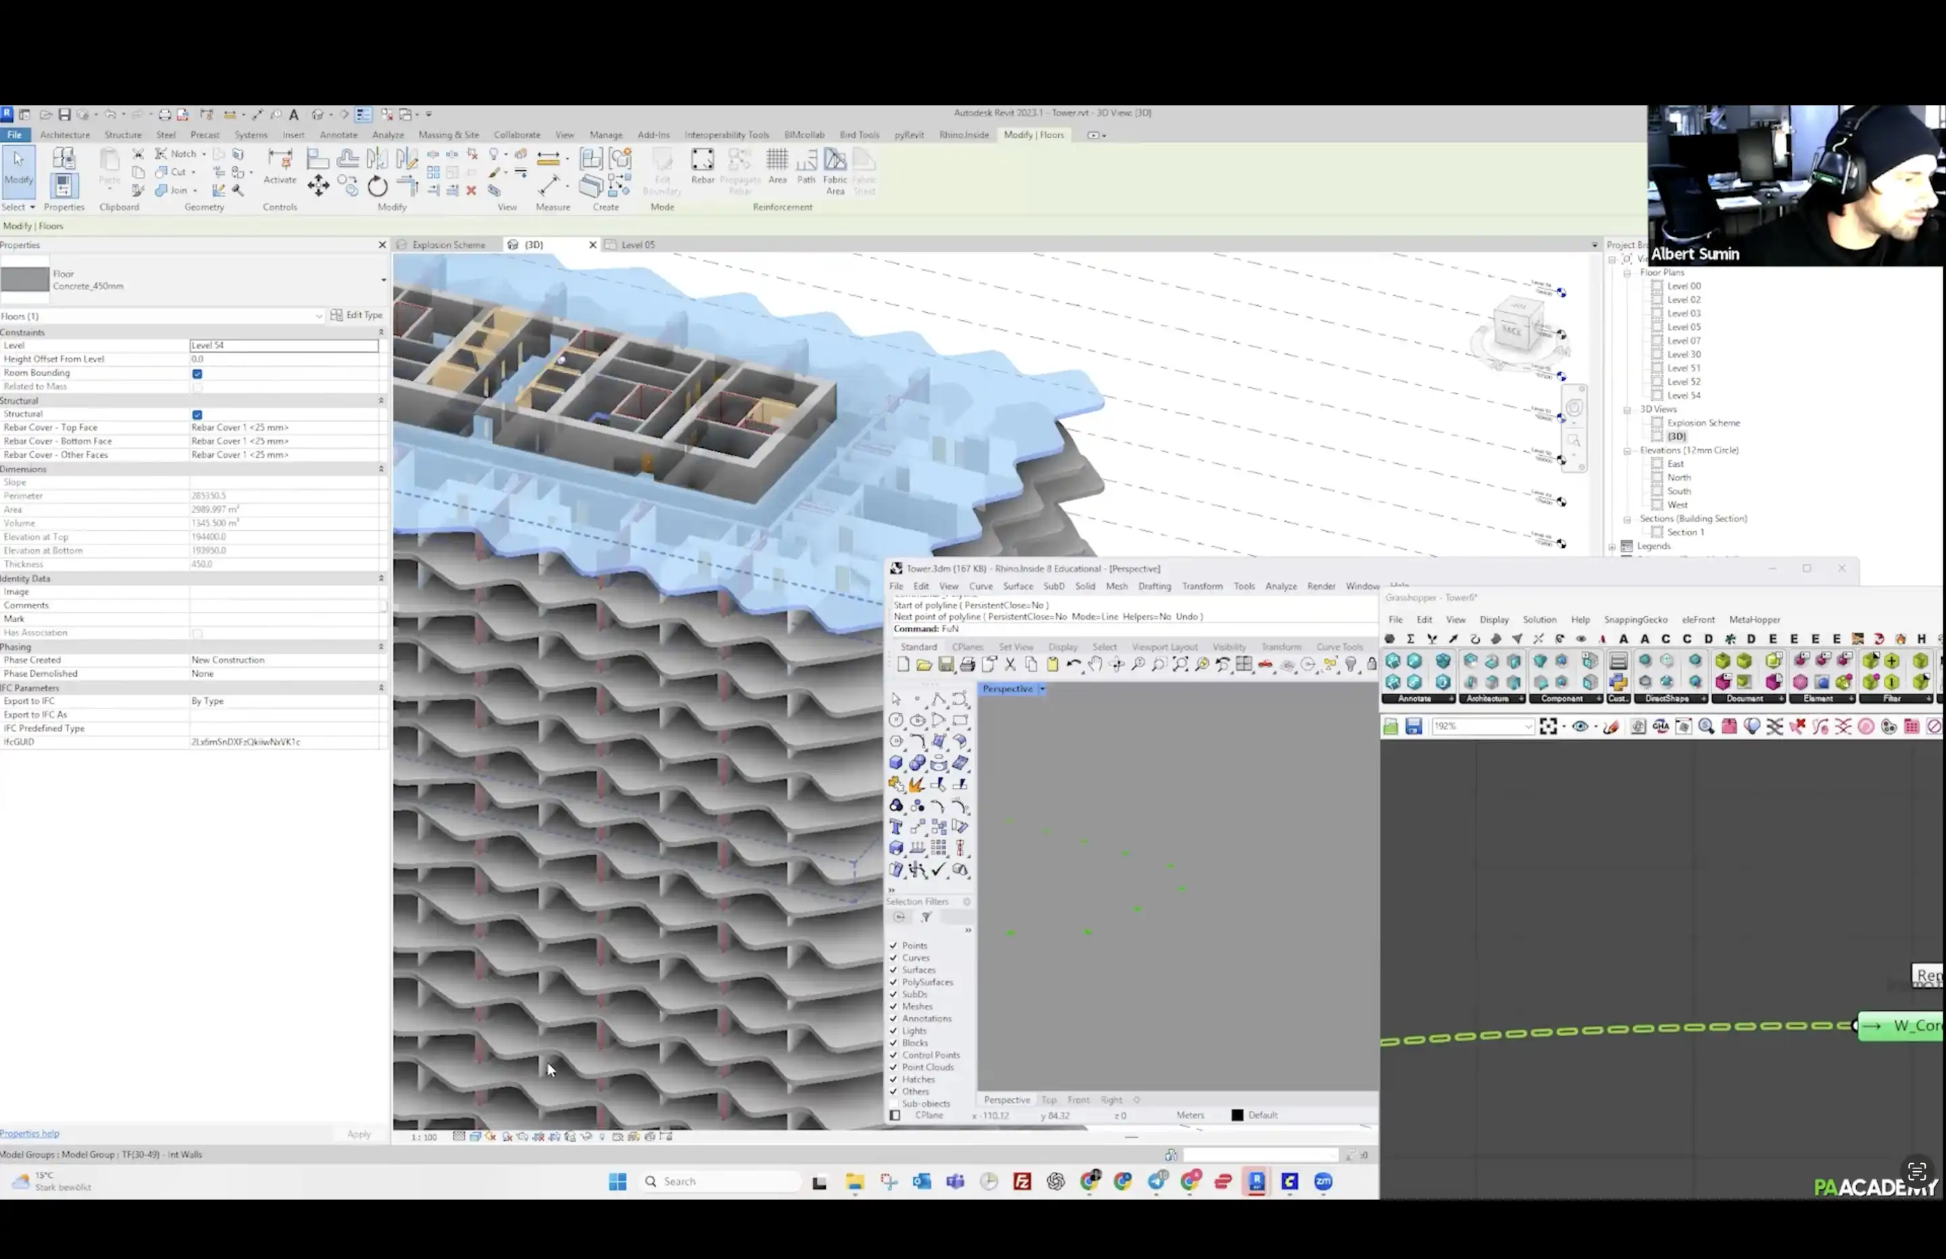Screen dimensions: 1946x1259
Task: Click the 1 : 100 view scale button
Action: tap(424, 1137)
